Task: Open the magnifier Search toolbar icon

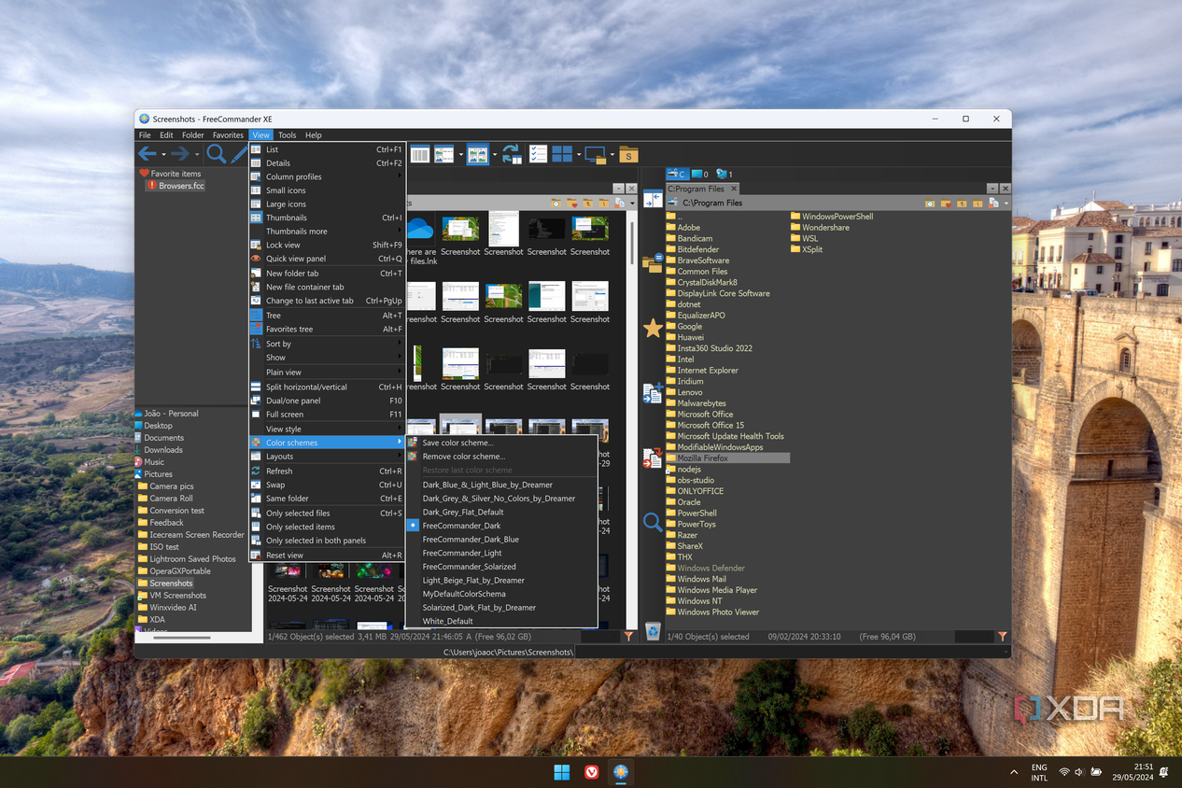Action: 217,154
